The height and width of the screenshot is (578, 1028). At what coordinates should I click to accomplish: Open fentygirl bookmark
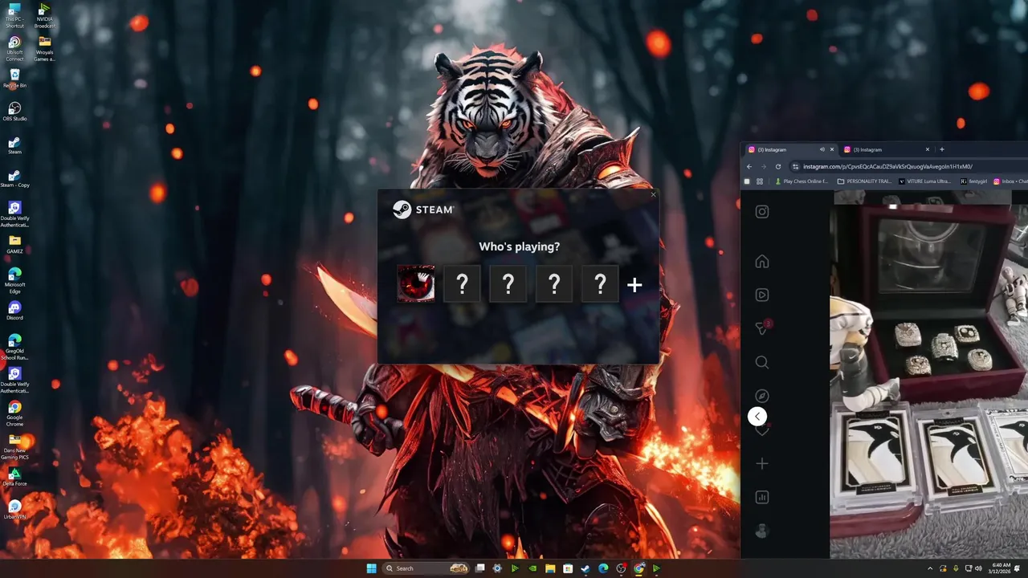(973, 181)
